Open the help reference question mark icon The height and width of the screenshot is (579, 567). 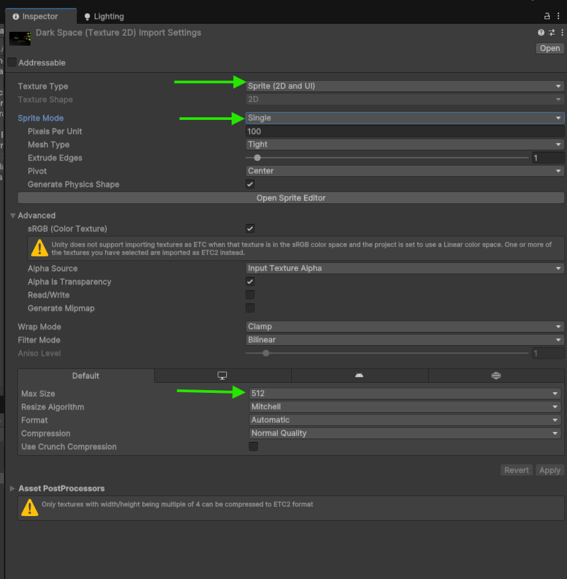(541, 32)
